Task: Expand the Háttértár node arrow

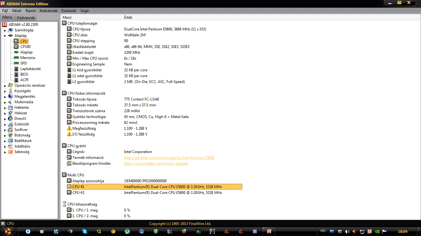Action: coord(5,108)
